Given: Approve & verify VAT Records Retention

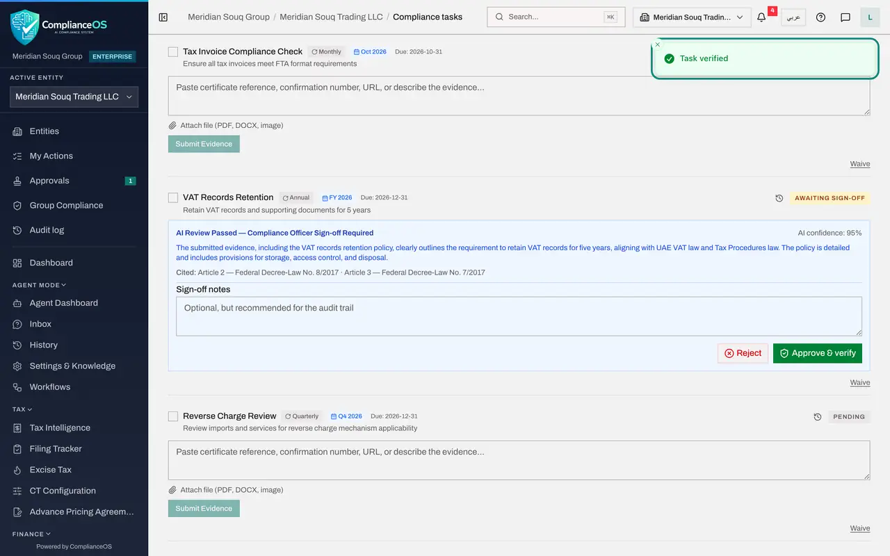Looking at the screenshot, I should tap(818, 353).
